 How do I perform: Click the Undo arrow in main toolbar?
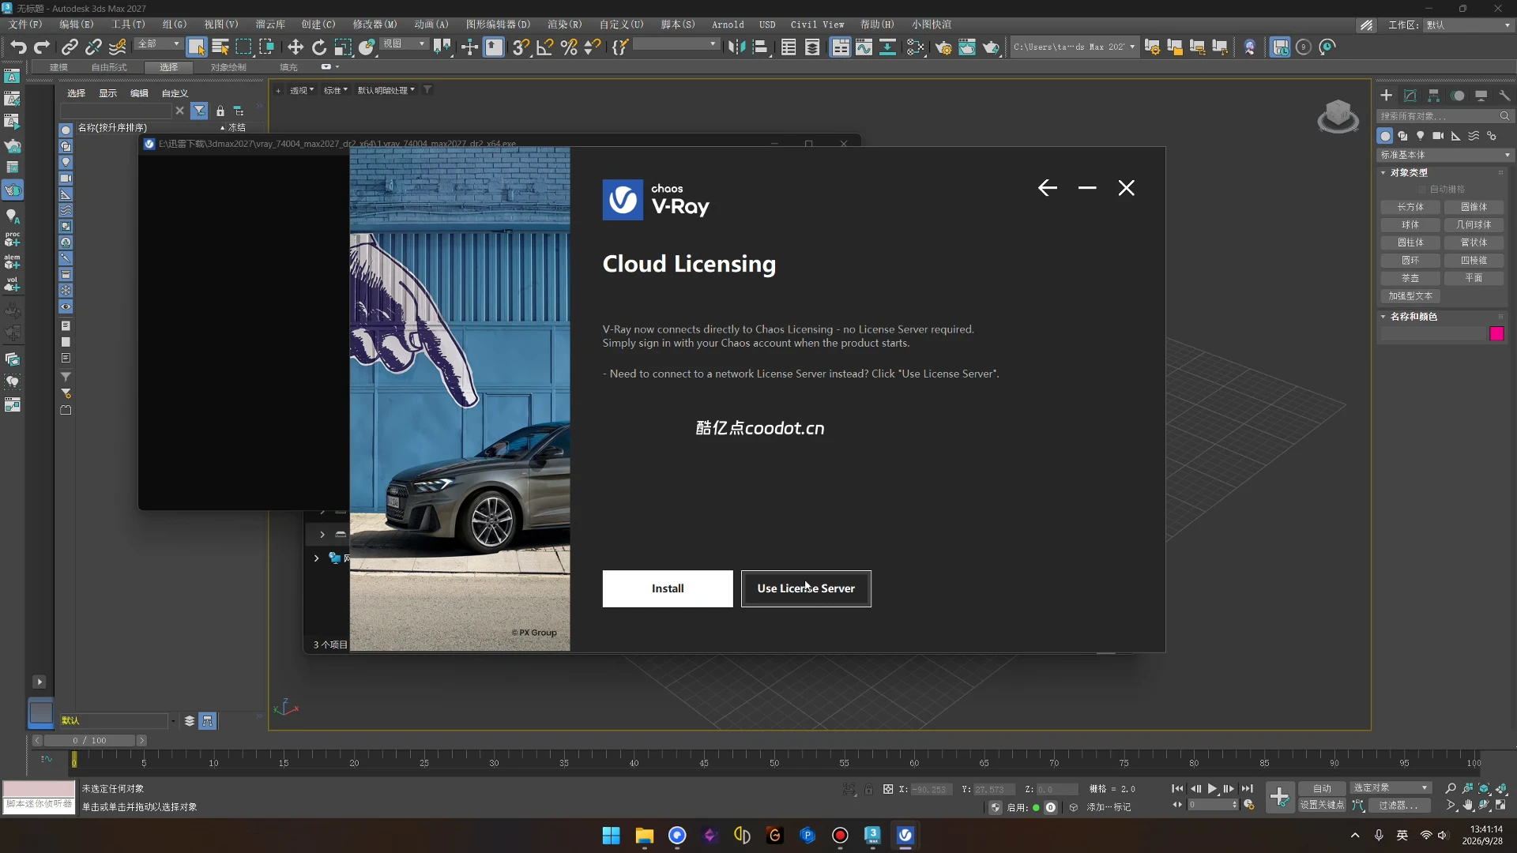point(18,47)
